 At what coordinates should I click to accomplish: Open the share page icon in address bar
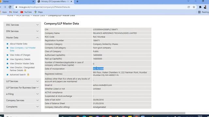[189, 7]
